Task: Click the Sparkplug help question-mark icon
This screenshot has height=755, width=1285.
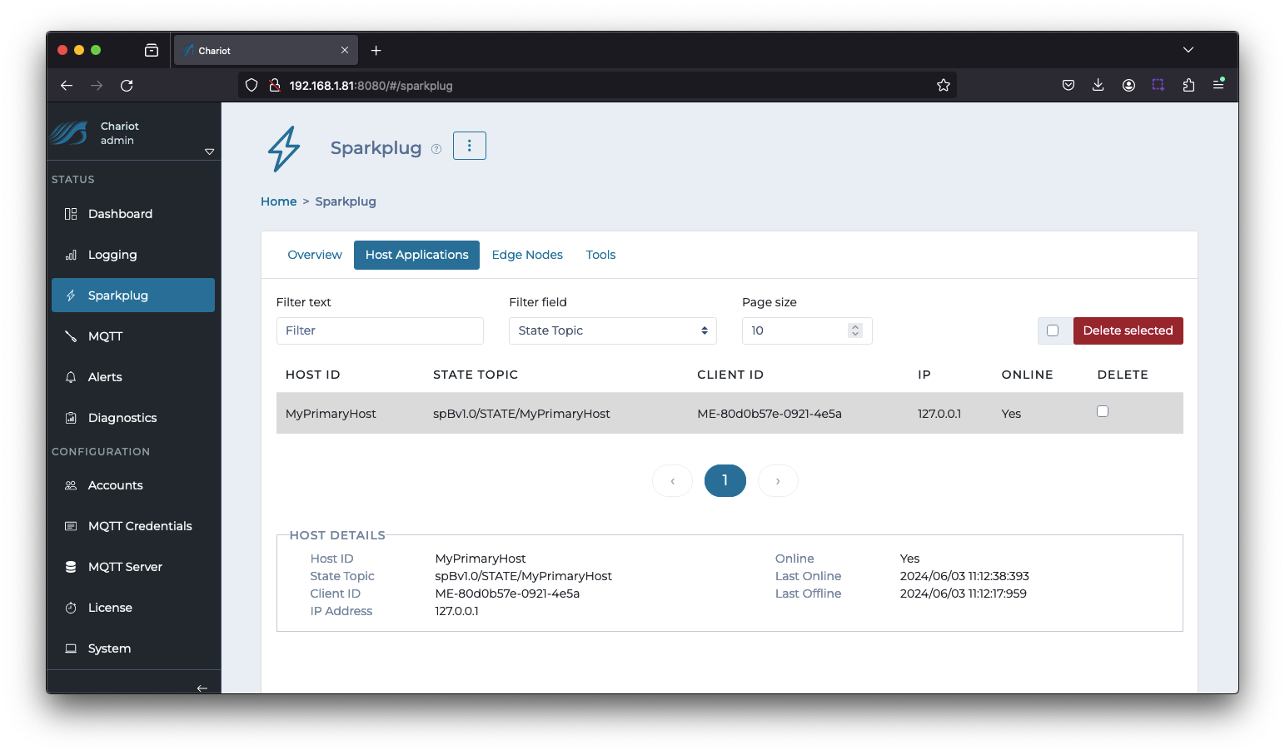Action: point(436,149)
